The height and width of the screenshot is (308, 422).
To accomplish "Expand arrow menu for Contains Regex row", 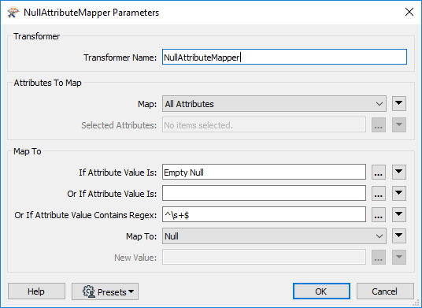I will 399,214.
